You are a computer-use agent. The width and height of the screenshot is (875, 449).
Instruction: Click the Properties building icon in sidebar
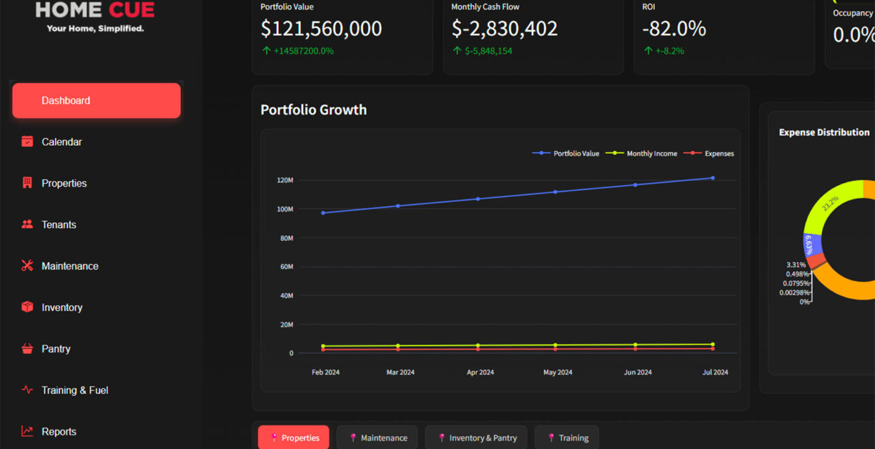point(27,183)
